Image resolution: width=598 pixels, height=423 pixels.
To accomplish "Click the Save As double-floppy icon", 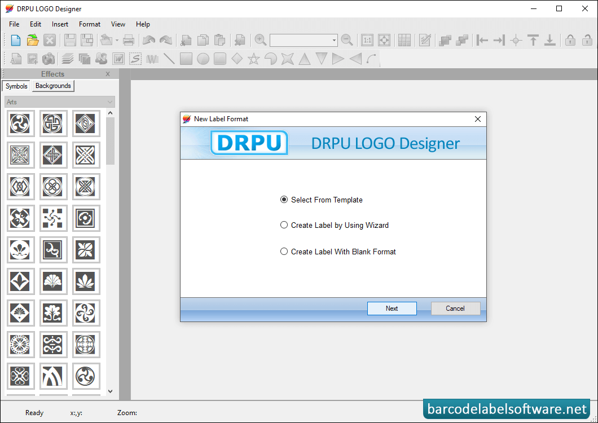I will tap(87, 40).
